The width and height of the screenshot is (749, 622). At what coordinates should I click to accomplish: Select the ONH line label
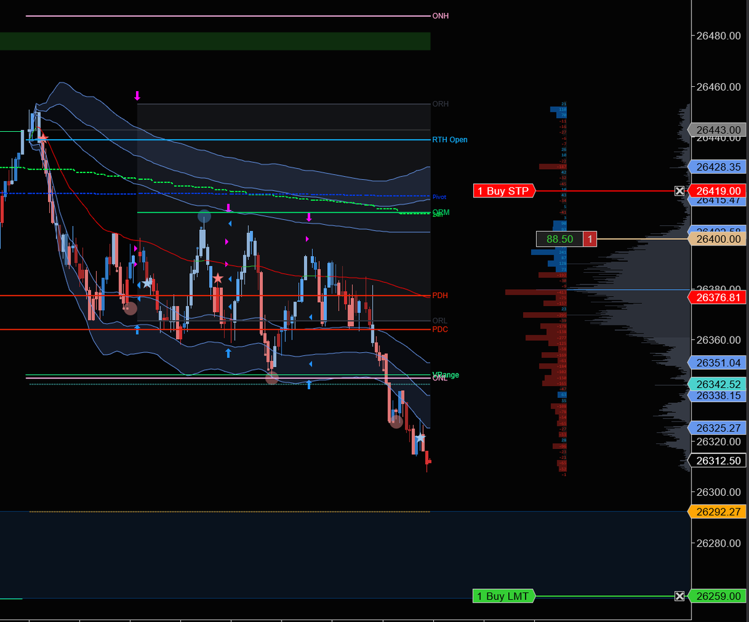click(440, 16)
